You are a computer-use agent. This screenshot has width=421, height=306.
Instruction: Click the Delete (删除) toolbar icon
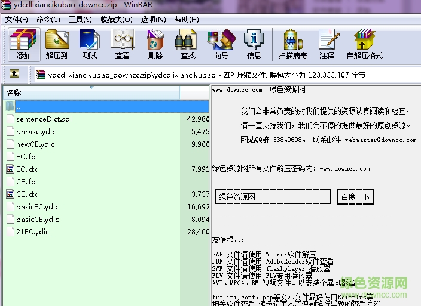point(155,44)
